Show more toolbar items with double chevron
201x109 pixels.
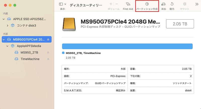(197, 4)
